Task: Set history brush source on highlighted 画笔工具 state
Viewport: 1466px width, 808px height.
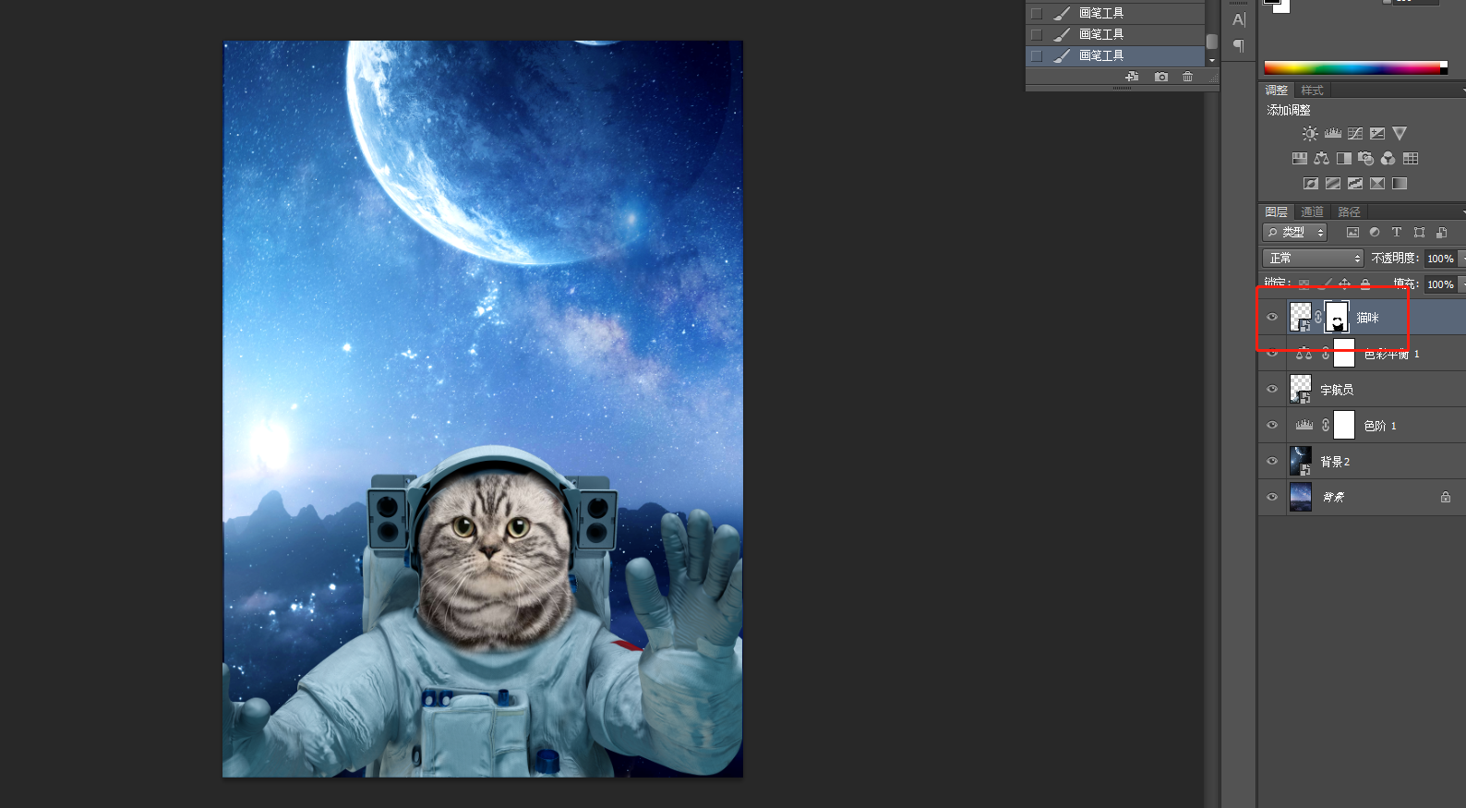Action: coord(1037,55)
